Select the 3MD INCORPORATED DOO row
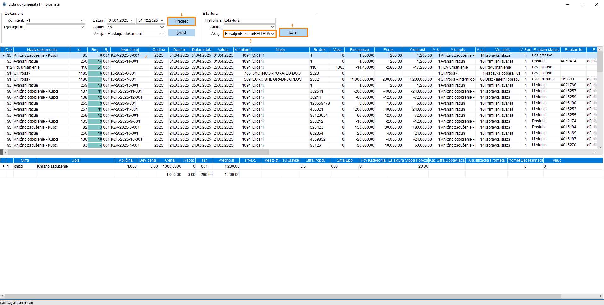This screenshot has width=604, height=305. [x=276, y=73]
